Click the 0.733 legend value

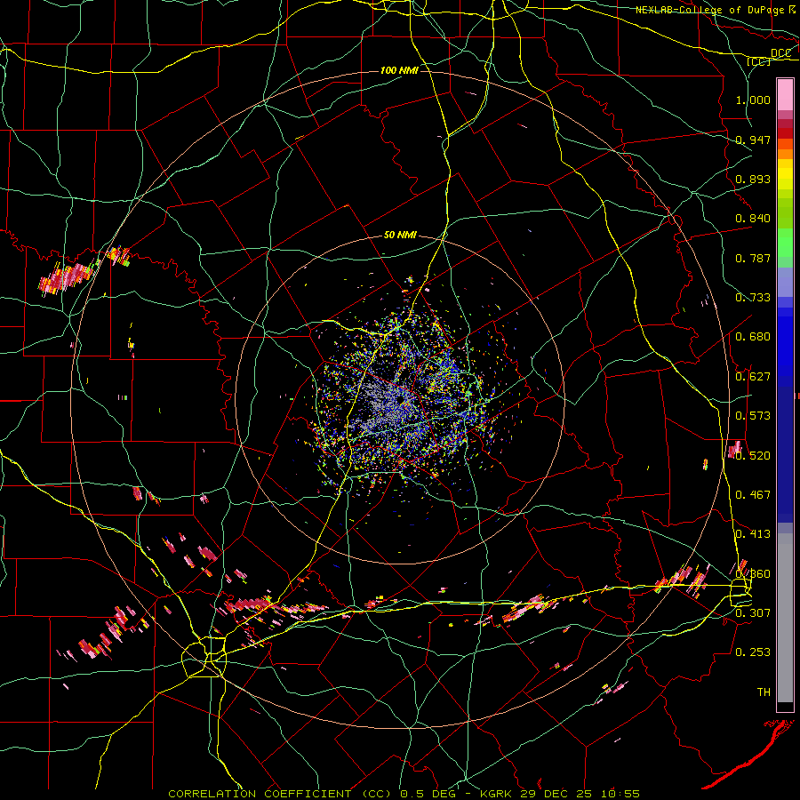(753, 298)
